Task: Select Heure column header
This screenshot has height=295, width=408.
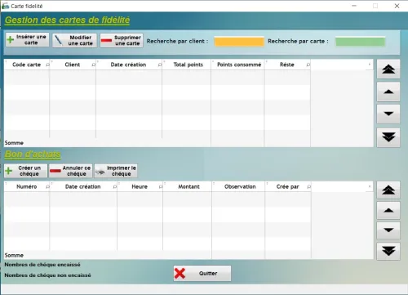Action: pyautogui.click(x=140, y=186)
